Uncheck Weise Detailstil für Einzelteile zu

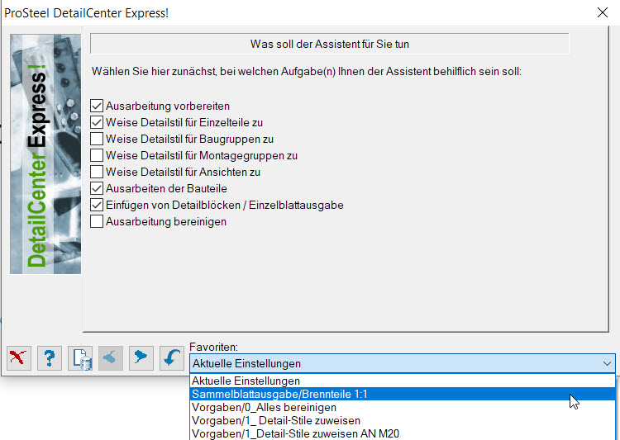click(x=97, y=122)
